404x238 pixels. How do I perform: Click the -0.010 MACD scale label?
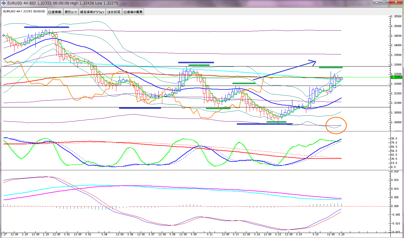coord(395,224)
